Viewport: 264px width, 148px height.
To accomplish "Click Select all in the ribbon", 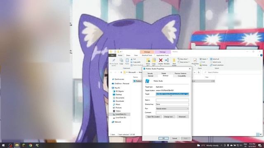I will click(214, 59).
